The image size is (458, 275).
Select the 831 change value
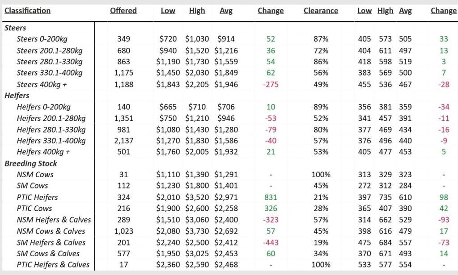[271, 197]
